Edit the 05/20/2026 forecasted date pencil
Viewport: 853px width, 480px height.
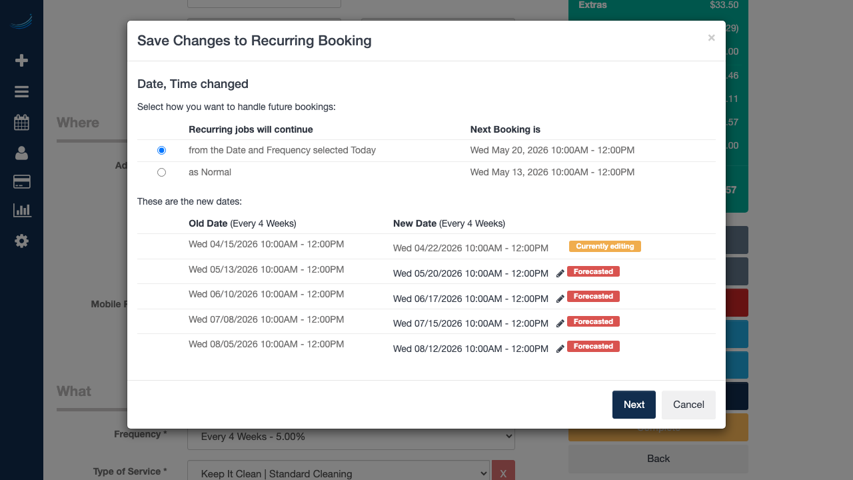click(560, 273)
